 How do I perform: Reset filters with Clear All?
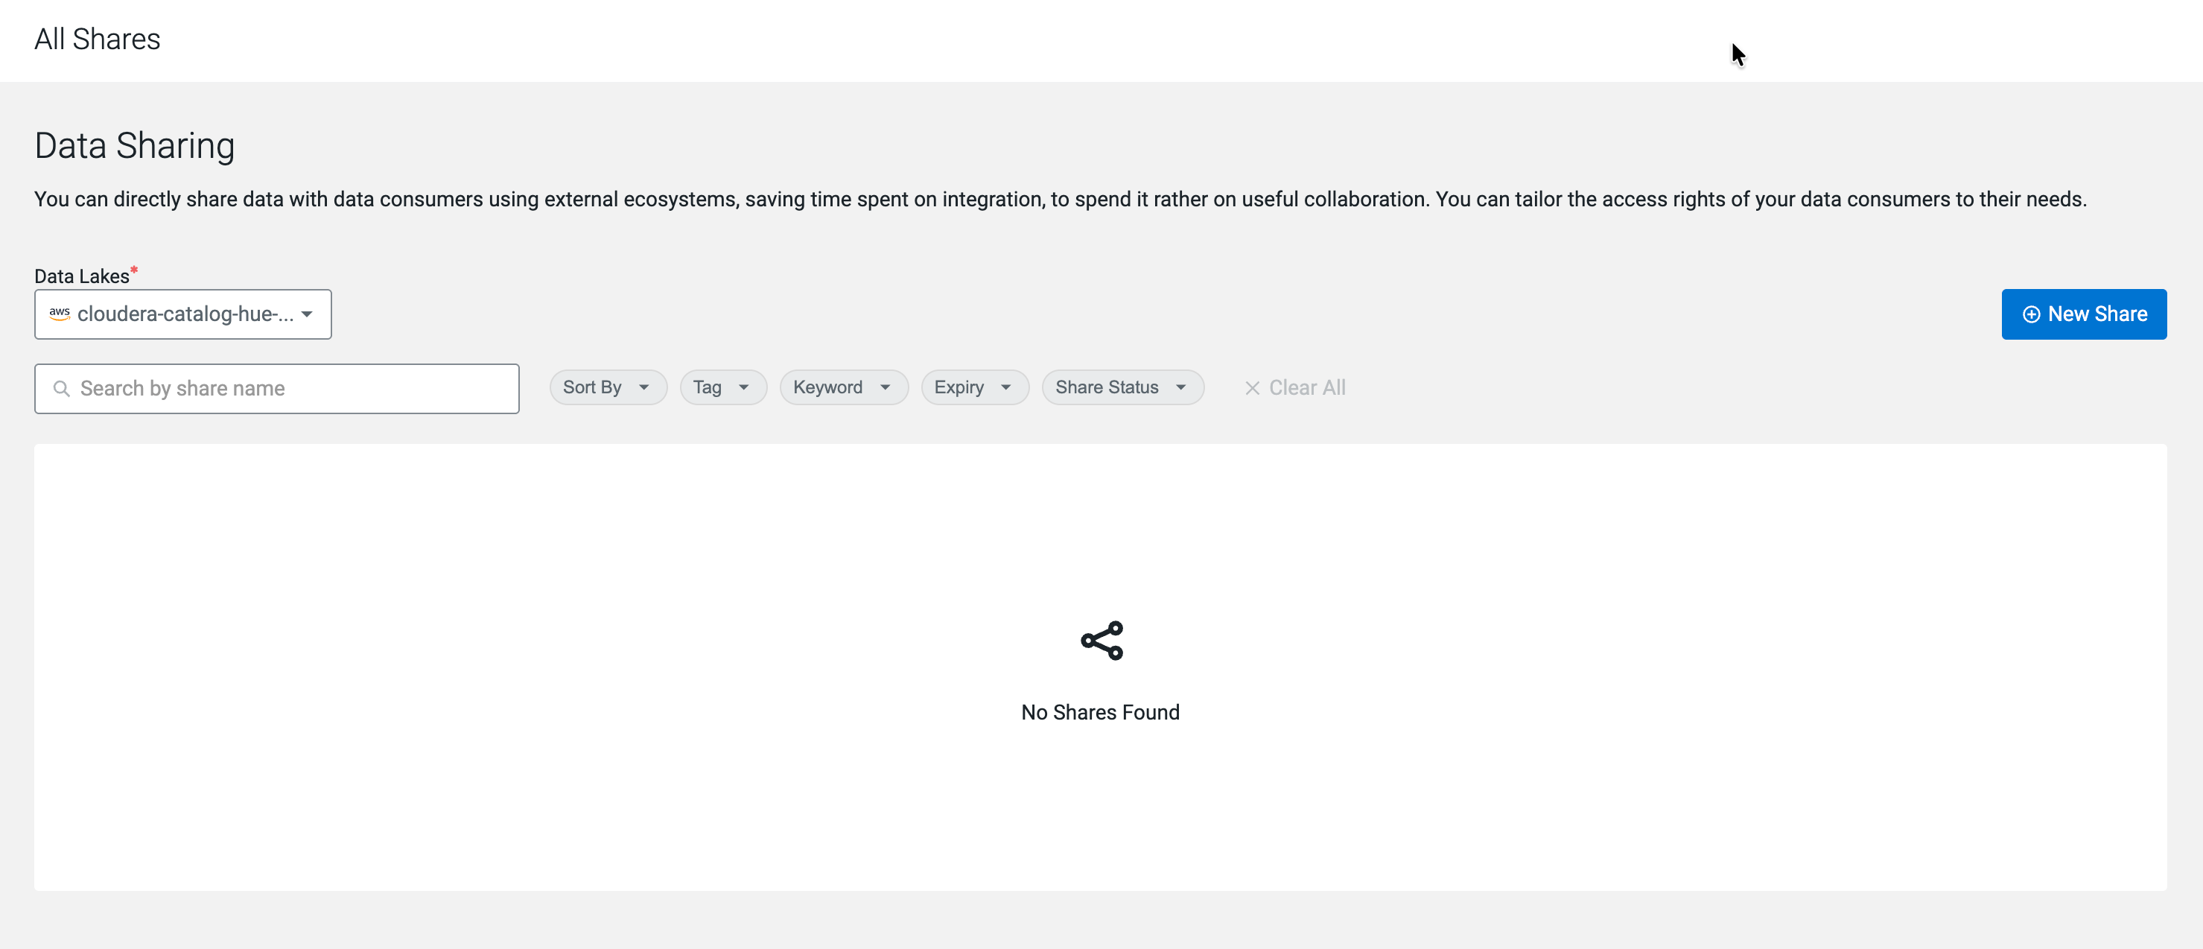point(1307,387)
